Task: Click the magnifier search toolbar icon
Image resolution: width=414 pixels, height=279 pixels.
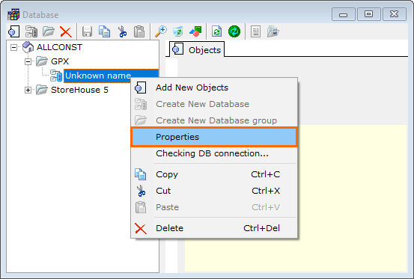Action: point(161,31)
